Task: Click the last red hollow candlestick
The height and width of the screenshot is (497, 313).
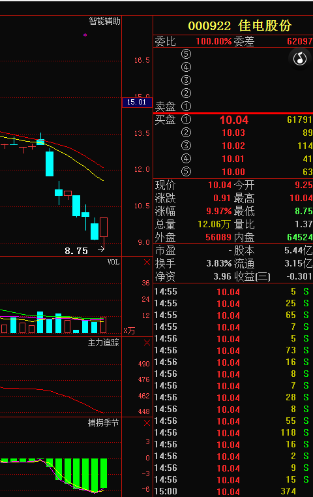Action: click(104, 227)
